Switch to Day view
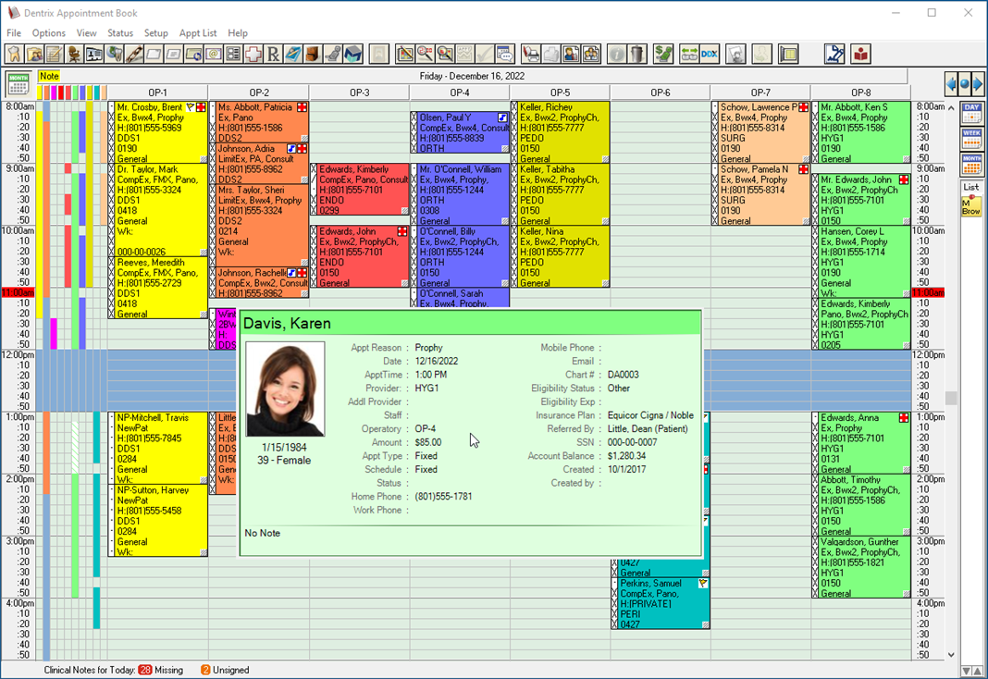Image resolution: width=988 pixels, height=679 pixels. [x=971, y=112]
